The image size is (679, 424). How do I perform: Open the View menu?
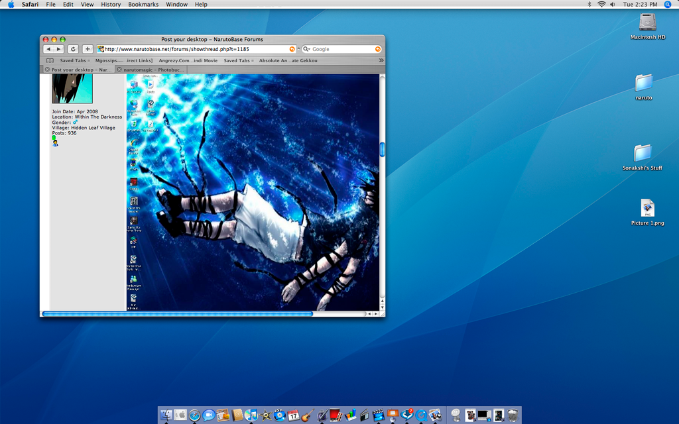(87, 5)
